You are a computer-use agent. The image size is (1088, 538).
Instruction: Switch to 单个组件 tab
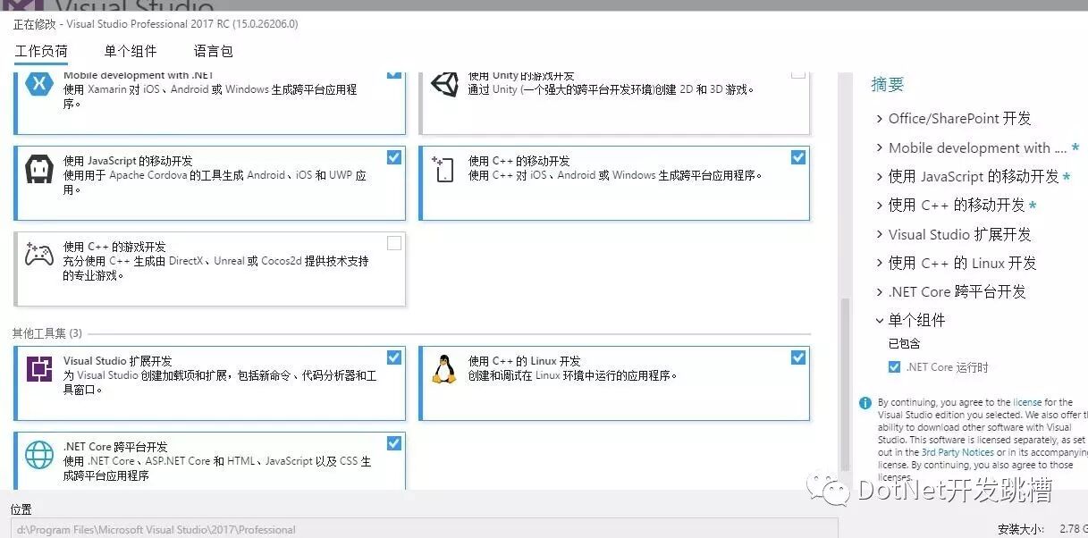point(131,51)
